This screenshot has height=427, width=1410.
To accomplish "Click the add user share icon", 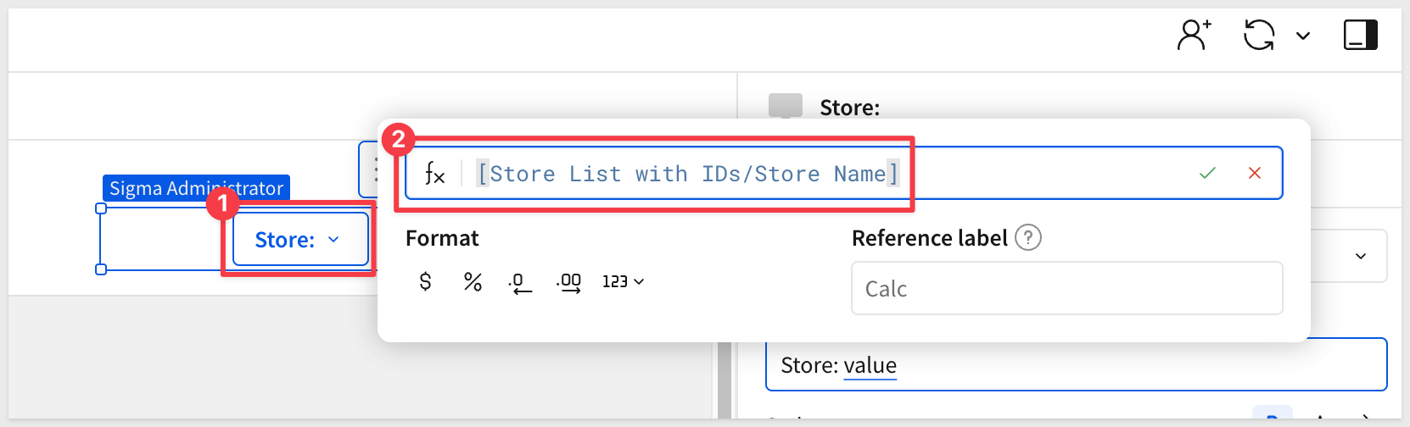I will pos(1194,36).
